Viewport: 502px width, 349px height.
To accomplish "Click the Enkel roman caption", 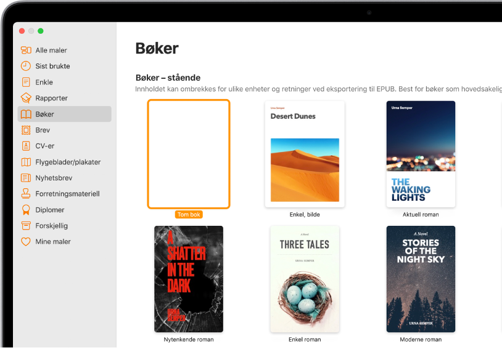I will point(305,339).
